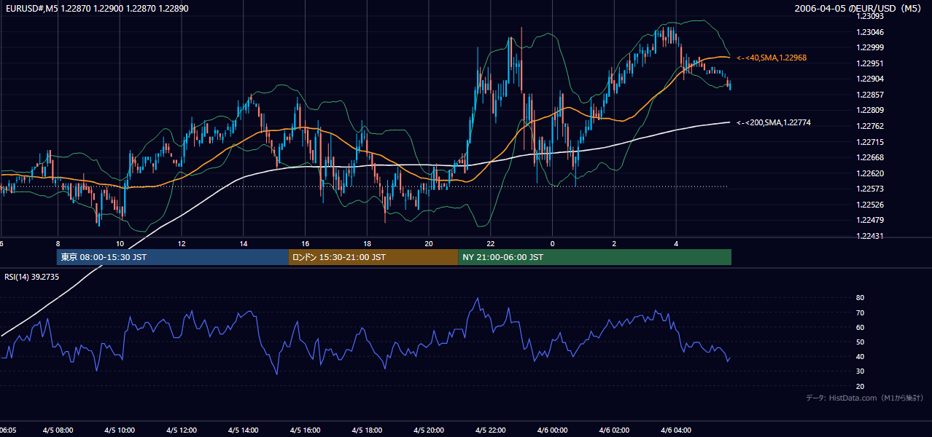Click price axis value 1.22431
The image size is (932, 437).
coord(869,236)
